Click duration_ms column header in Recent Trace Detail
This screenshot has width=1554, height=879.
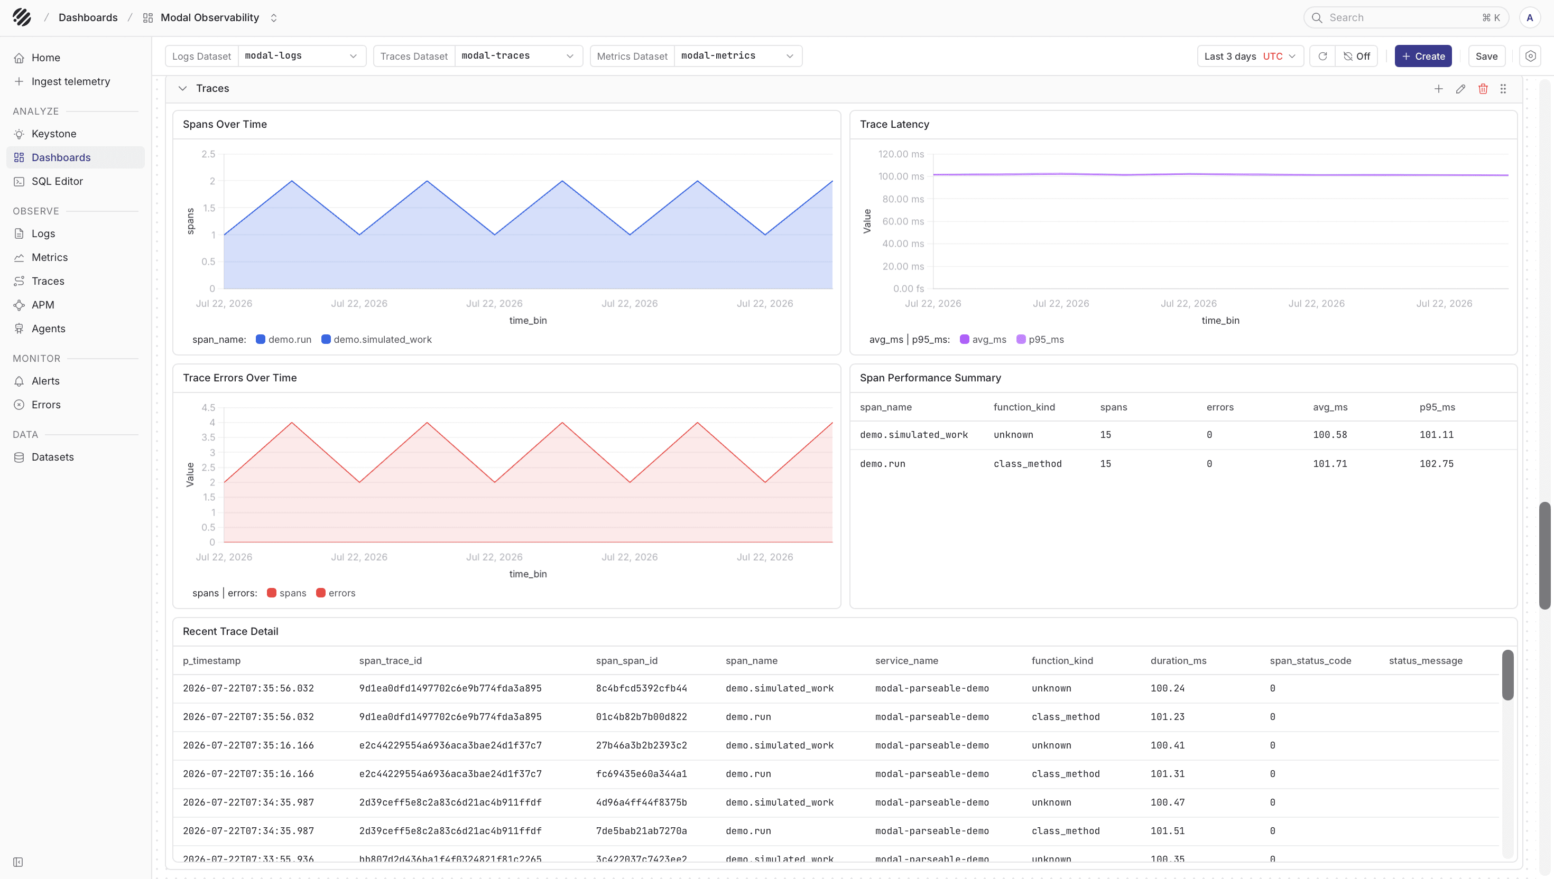(1178, 660)
